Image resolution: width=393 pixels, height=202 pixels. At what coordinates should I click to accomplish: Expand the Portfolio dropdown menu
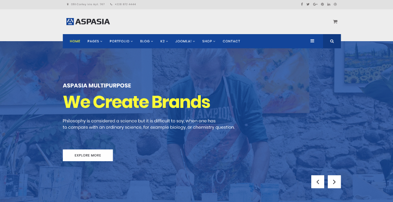tap(121, 41)
